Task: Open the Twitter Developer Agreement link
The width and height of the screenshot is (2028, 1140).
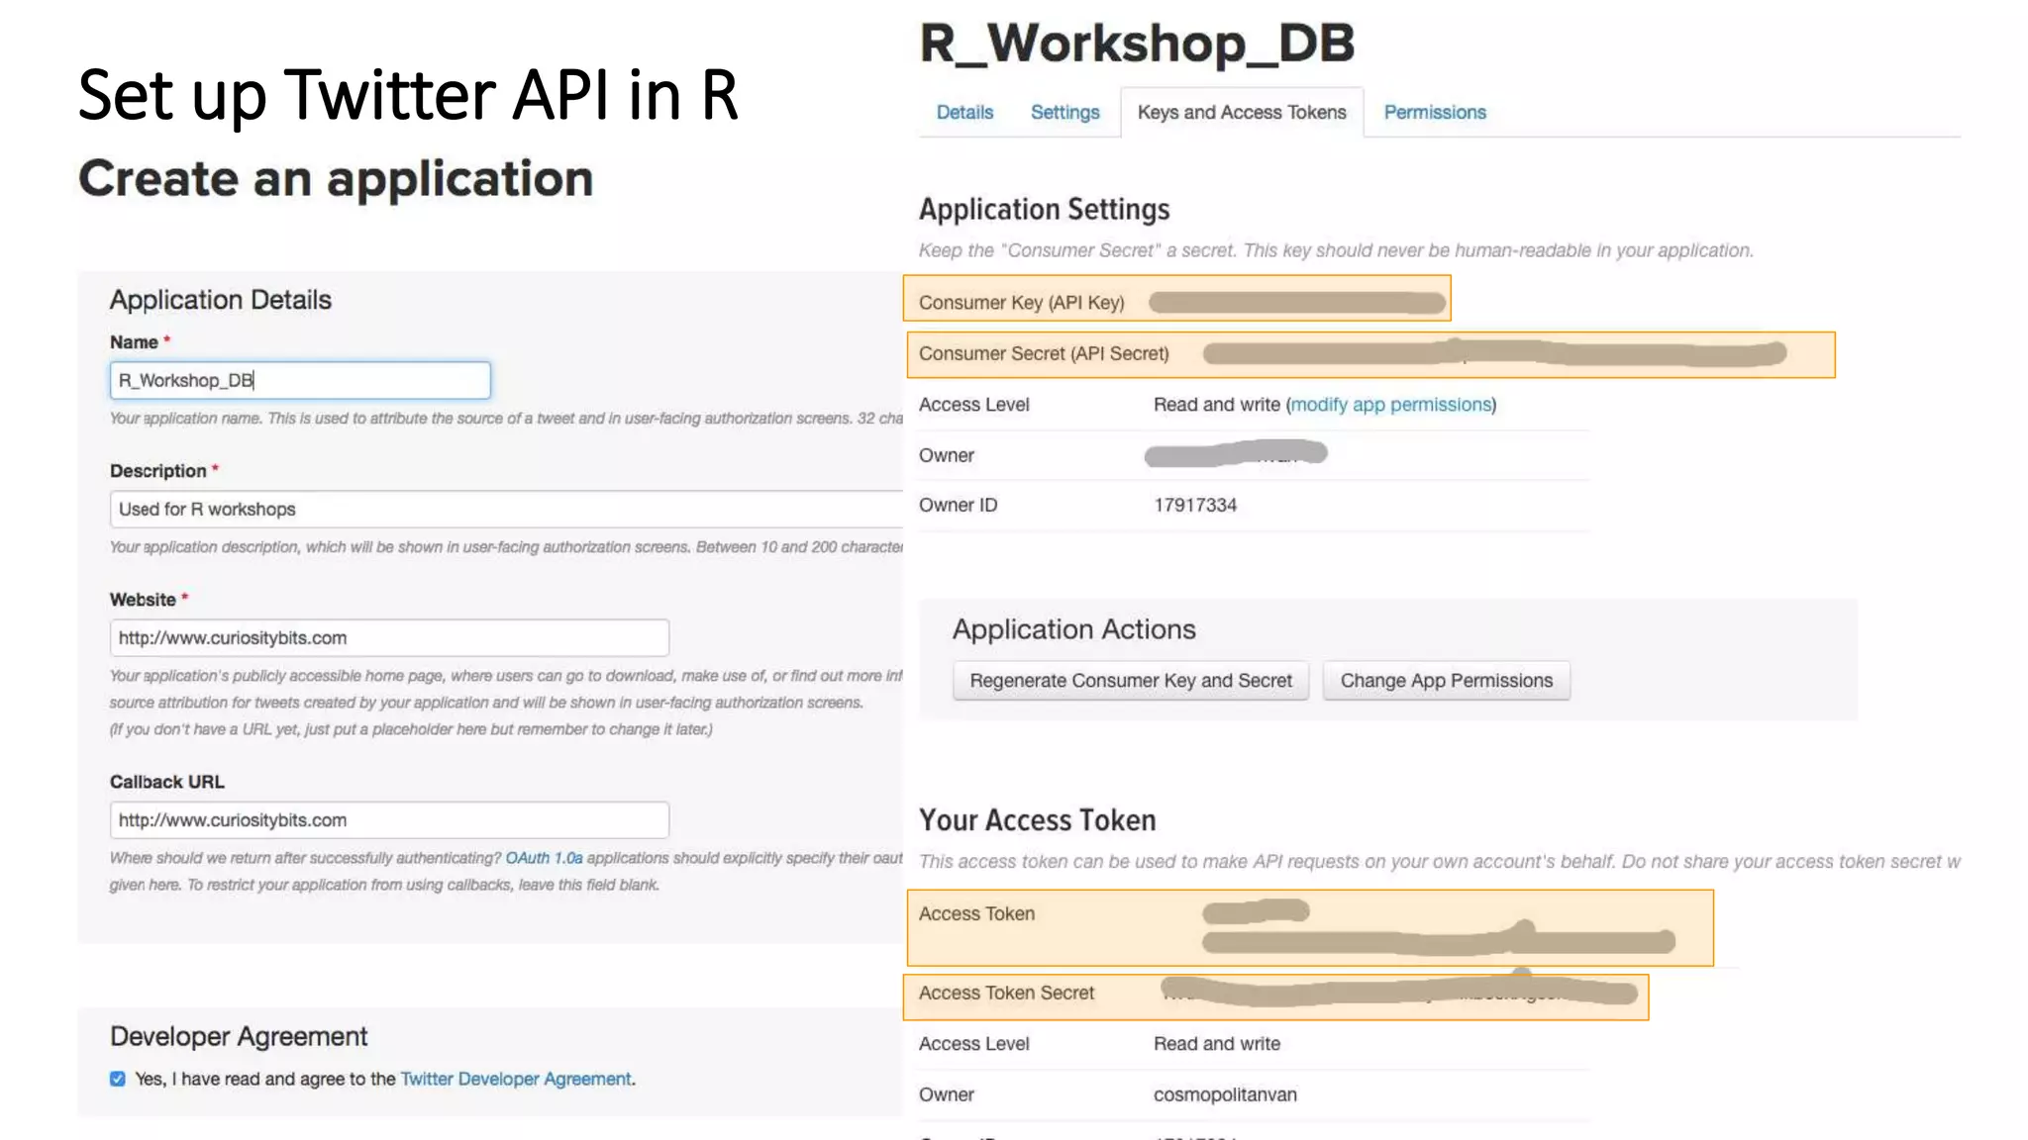Action: (516, 1079)
